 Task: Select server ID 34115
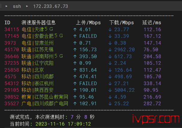pyautogui.click(x=12, y=29)
